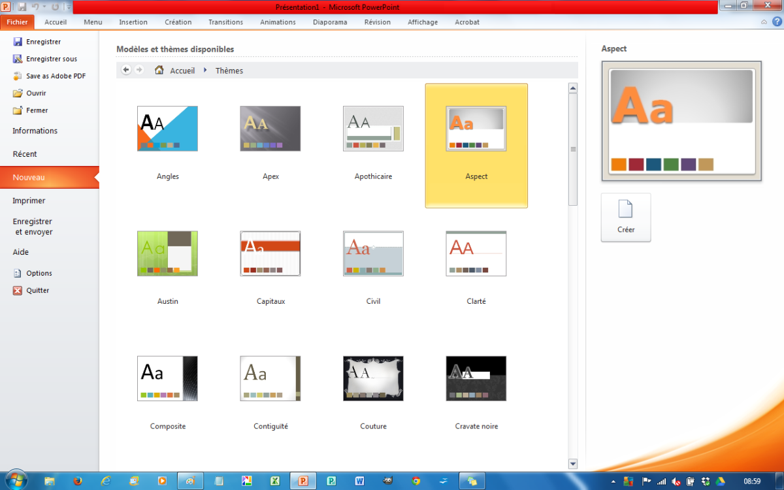Click the themes list scroll down arrow
This screenshot has width=784, height=490.
click(x=573, y=464)
